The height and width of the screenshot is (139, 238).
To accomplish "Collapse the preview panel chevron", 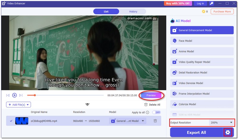I will pos(87,104).
